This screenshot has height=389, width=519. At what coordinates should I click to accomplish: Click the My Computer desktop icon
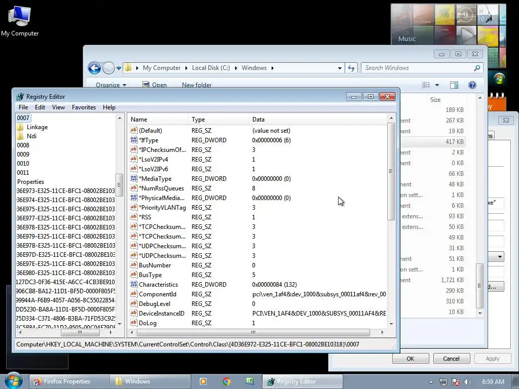tap(20, 21)
